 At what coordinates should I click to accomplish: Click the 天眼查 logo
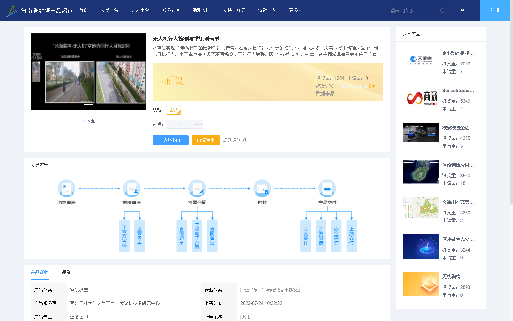coord(421,60)
